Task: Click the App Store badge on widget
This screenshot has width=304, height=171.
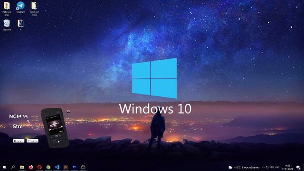Action: point(19,141)
